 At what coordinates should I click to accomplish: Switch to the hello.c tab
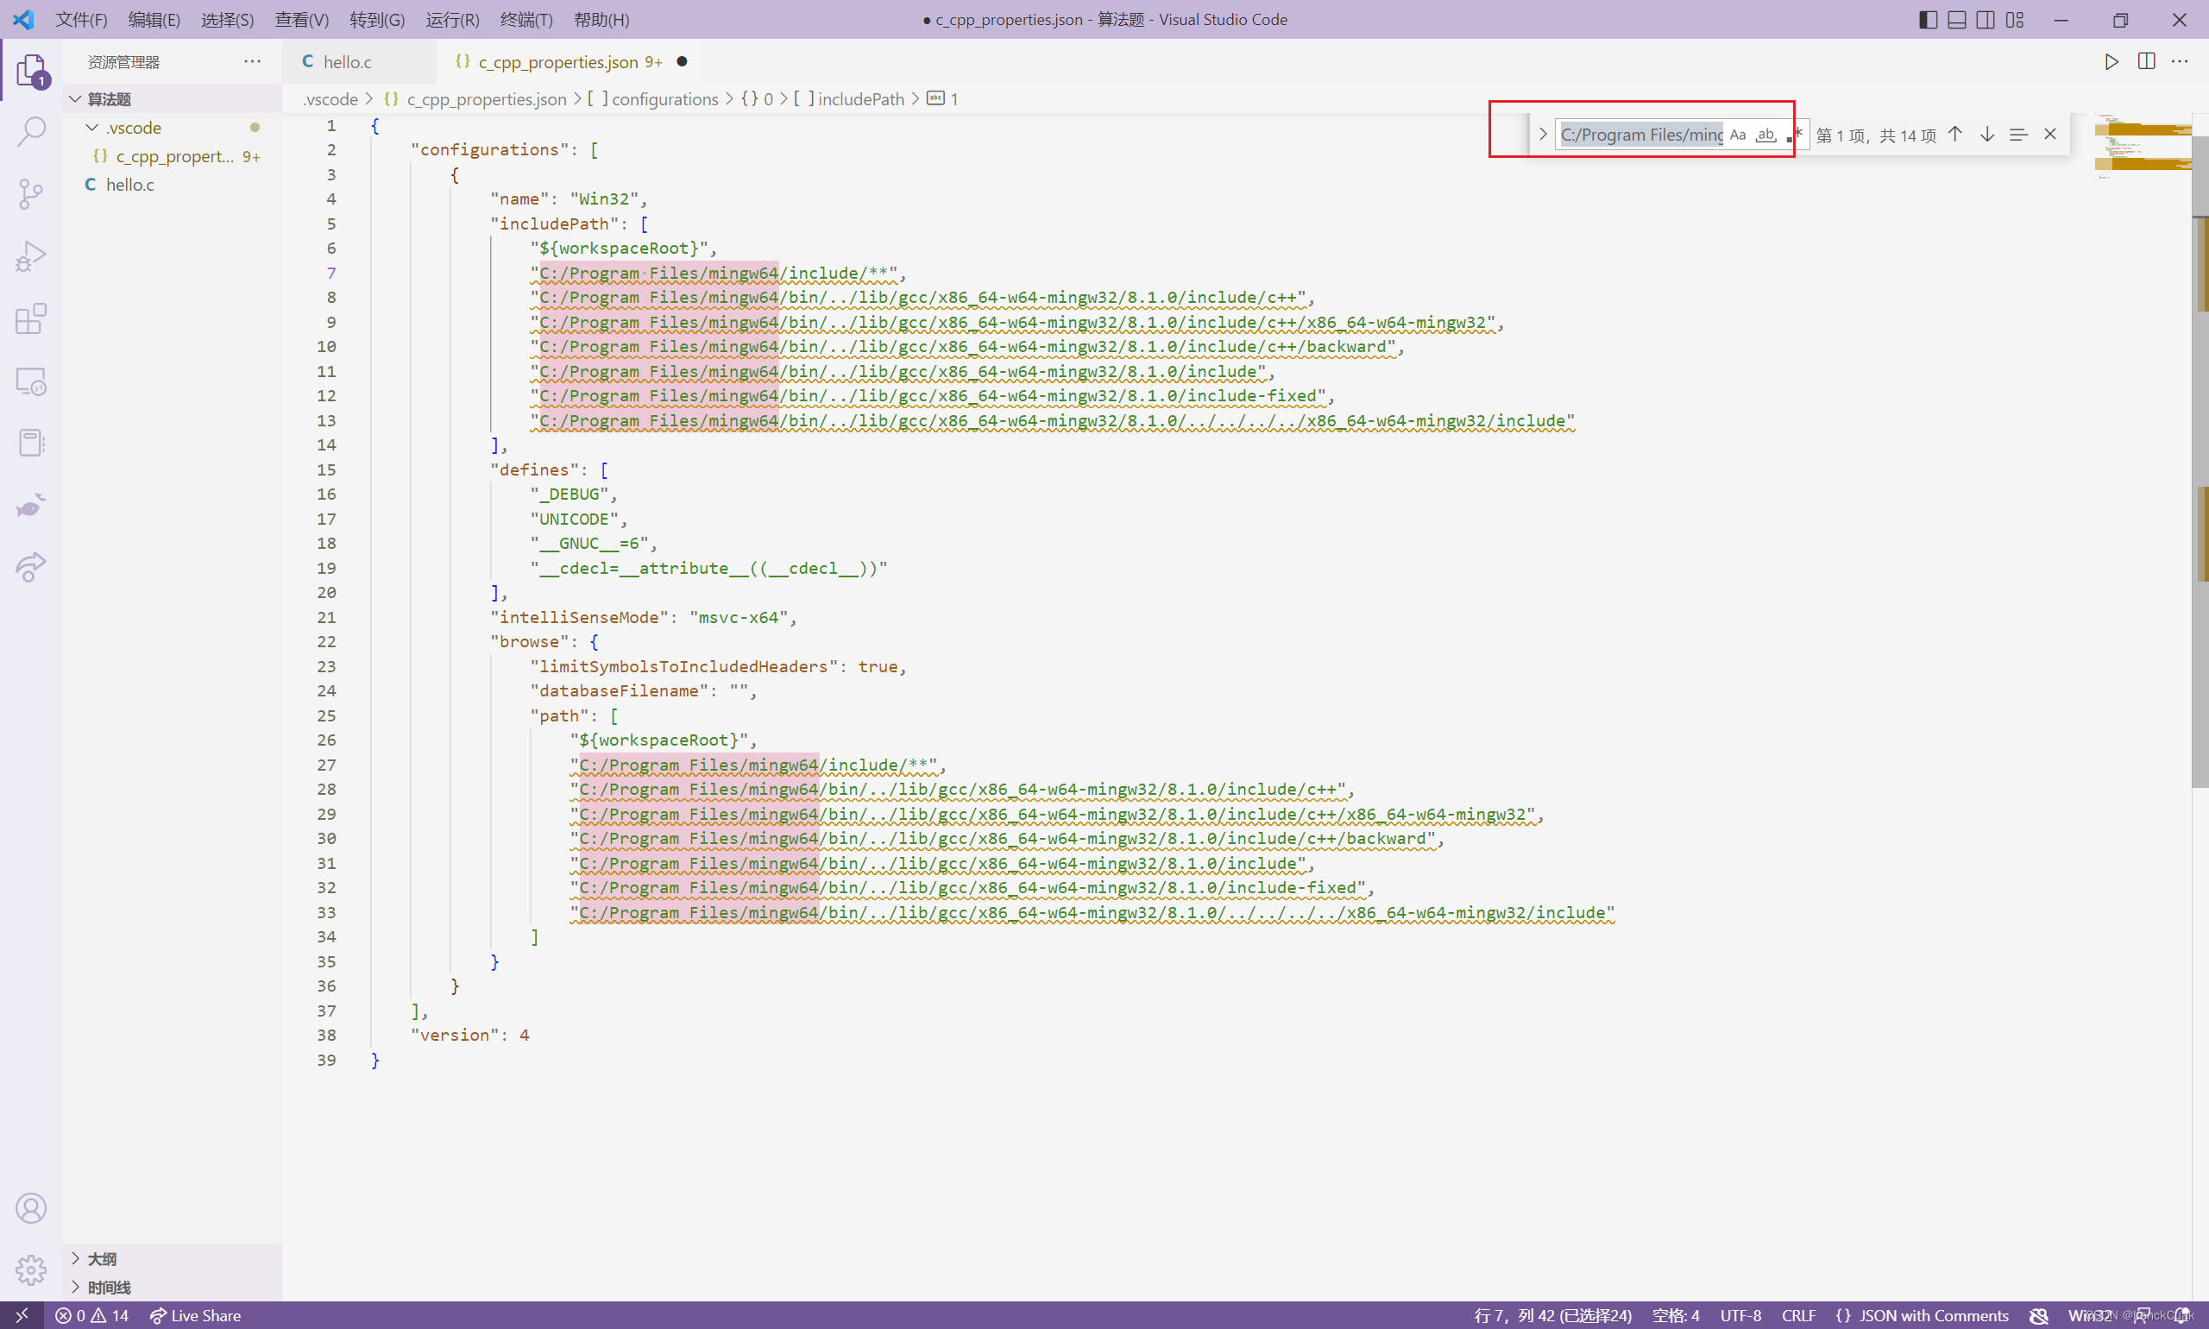click(347, 62)
